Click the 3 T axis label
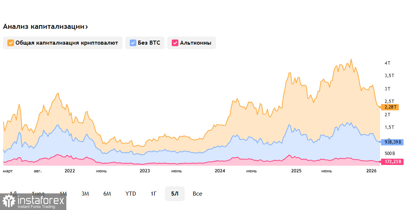 pyautogui.click(x=387, y=89)
